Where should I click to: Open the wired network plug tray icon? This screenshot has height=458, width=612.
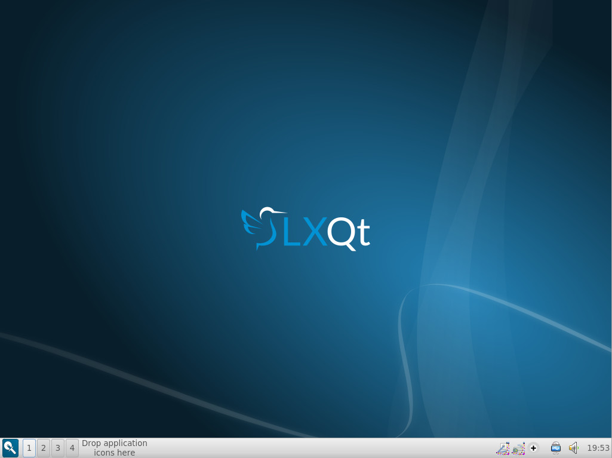click(x=503, y=448)
